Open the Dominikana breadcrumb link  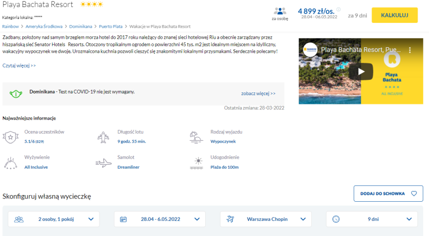click(x=81, y=27)
